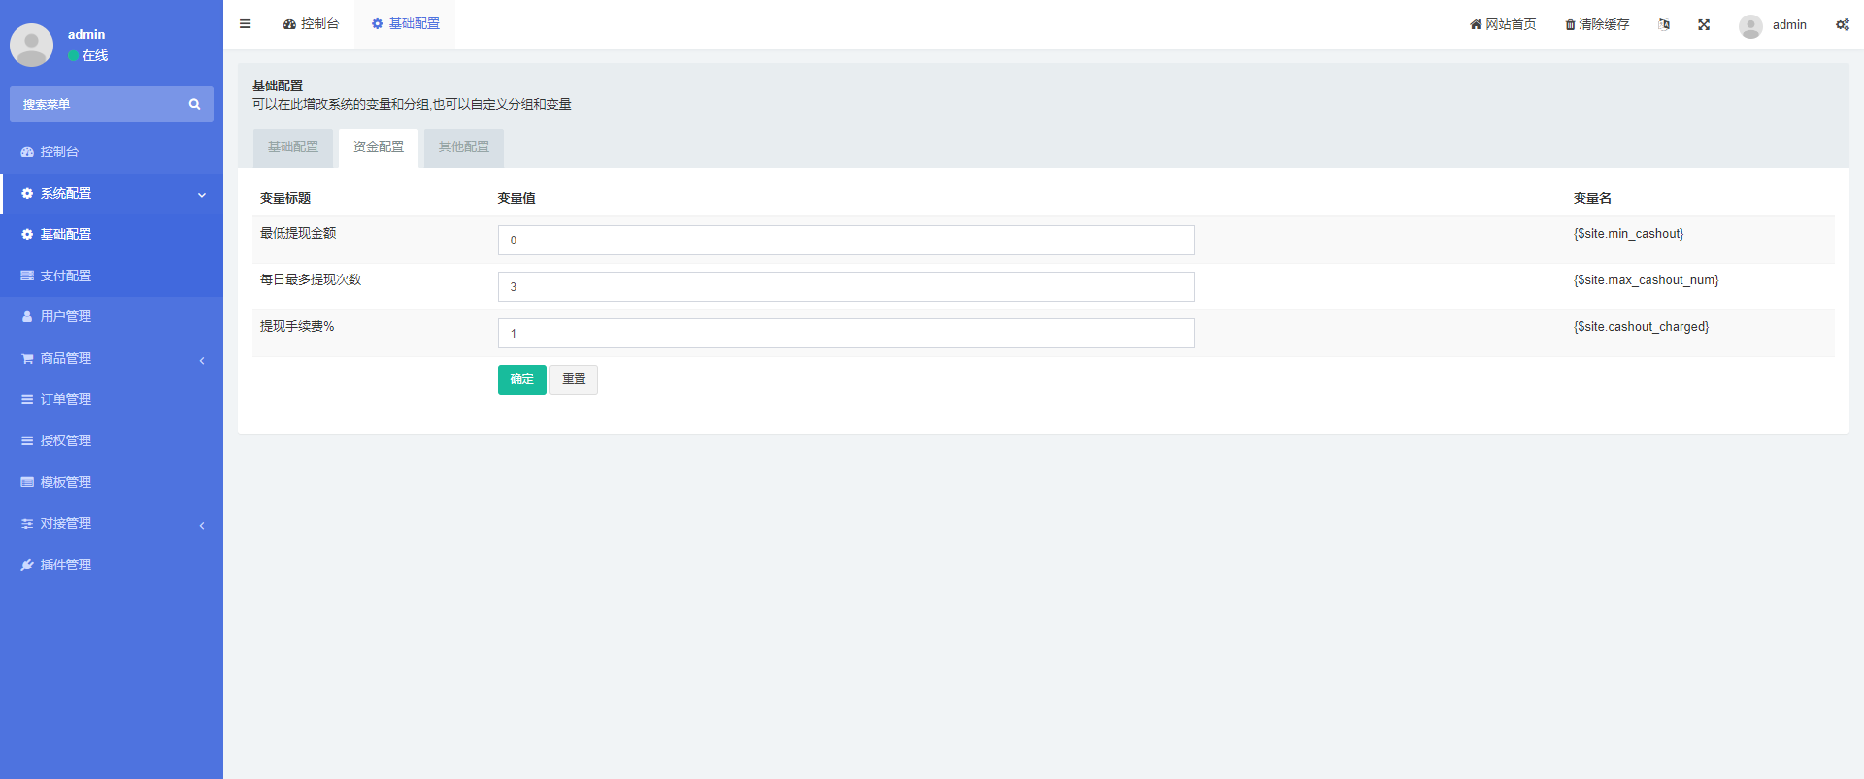The image size is (1864, 779).
Task: Click the home icon for the website homepage
Action: click(x=1475, y=24)
